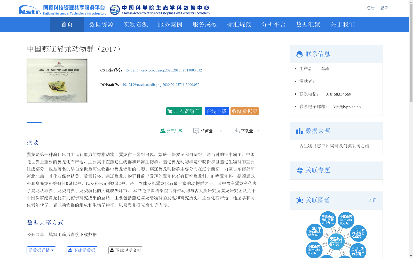Click the shopping cart icon in 加入资源车
Viewport: 413px width, 258px height.
(x=170, y=111)
